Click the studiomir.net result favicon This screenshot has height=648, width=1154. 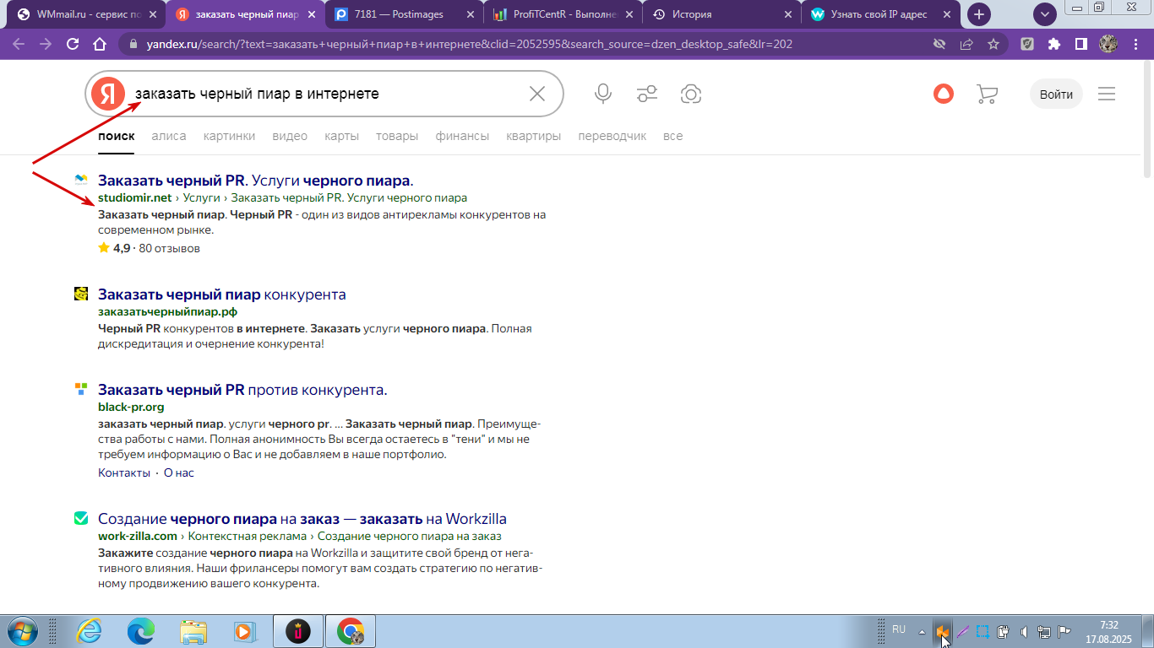[x=81, y=180]
